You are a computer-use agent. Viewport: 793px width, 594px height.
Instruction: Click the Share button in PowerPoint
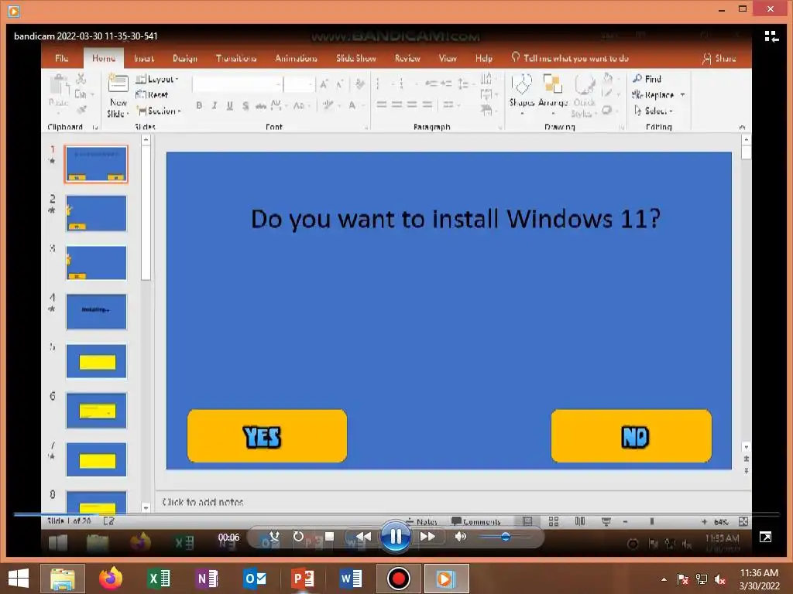719,59
